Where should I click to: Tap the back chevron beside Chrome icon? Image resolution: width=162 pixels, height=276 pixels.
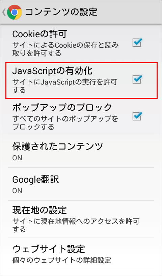pyautogui.click(x=4, y=12)
